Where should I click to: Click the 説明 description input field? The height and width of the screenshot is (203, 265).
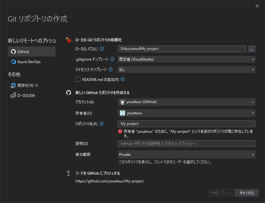point(186,143)
